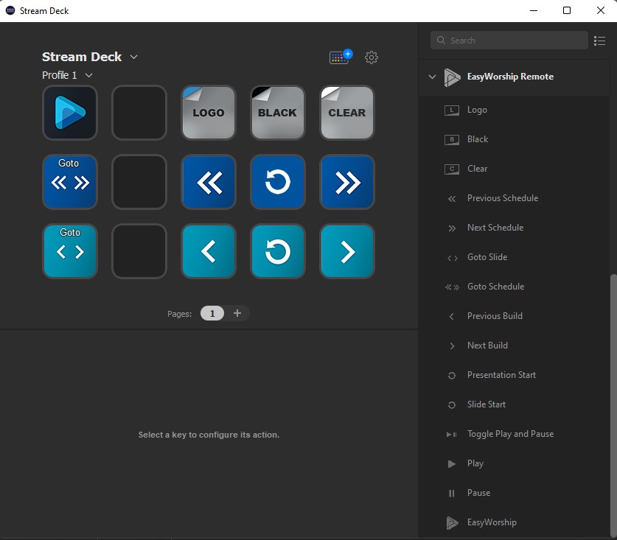Click the Play triangle icon in action list
Screen dimensions: 617x540
point(452,464)
